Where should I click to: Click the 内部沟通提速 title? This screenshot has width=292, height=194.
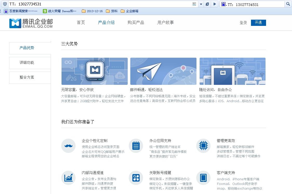pos(93,173)
